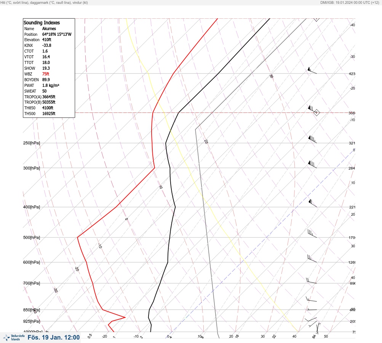The width and height of the screenshot is (382, 343).
Task: Click the bottom axis temperature label 40
Action: (294, 337)
